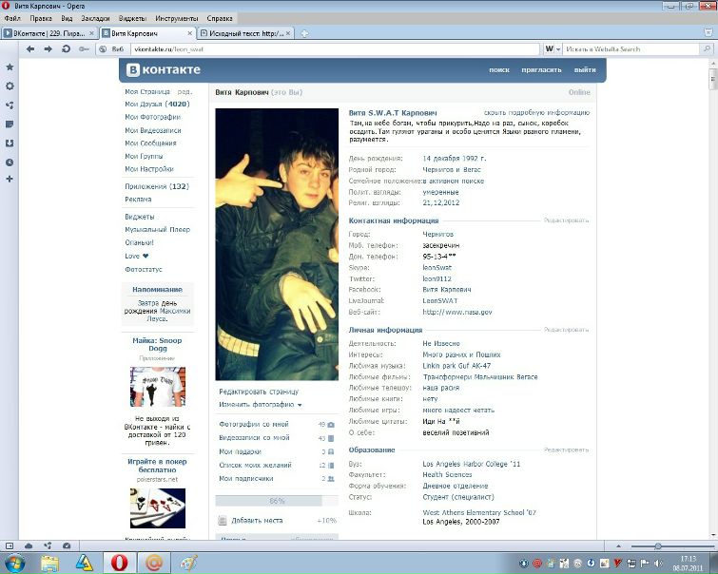Collapse details via скрыть подробную информацию
The height and width of the screenshot is (574, 718).
[536, 112]
